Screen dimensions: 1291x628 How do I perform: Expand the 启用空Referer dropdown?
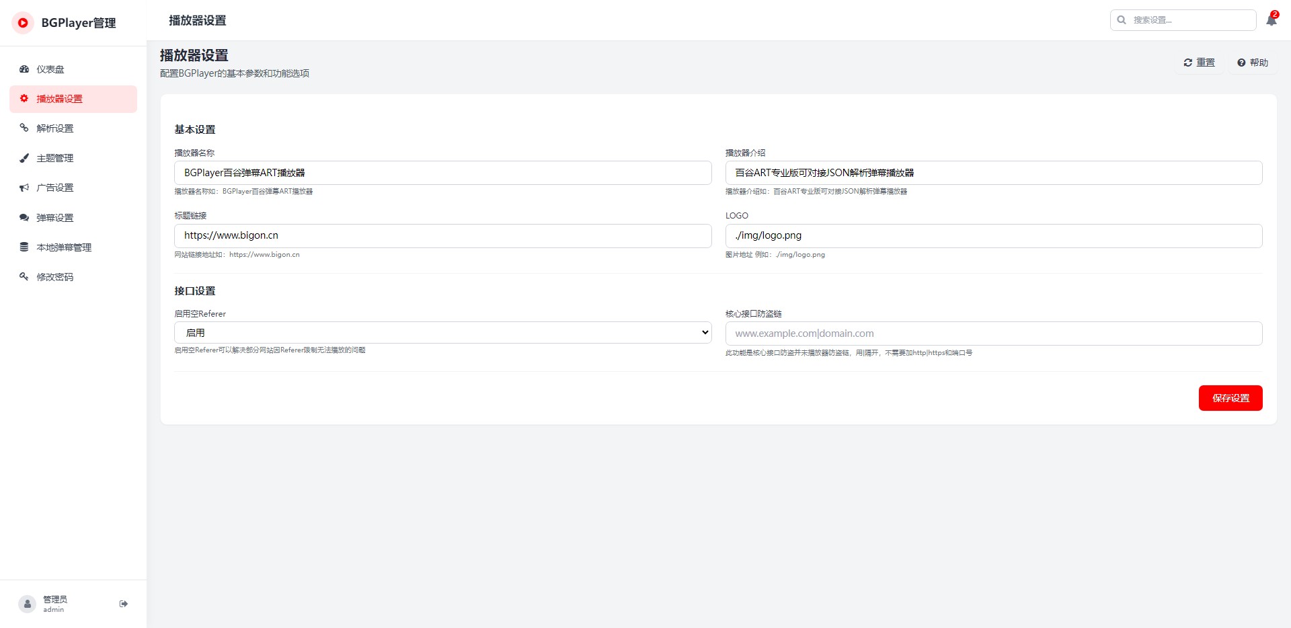click(x=442, y=333)
